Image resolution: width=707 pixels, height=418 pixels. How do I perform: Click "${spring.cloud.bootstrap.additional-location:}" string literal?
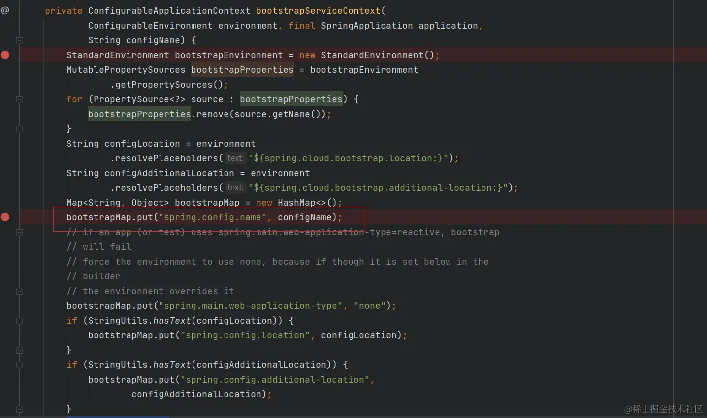coord(378,188)
